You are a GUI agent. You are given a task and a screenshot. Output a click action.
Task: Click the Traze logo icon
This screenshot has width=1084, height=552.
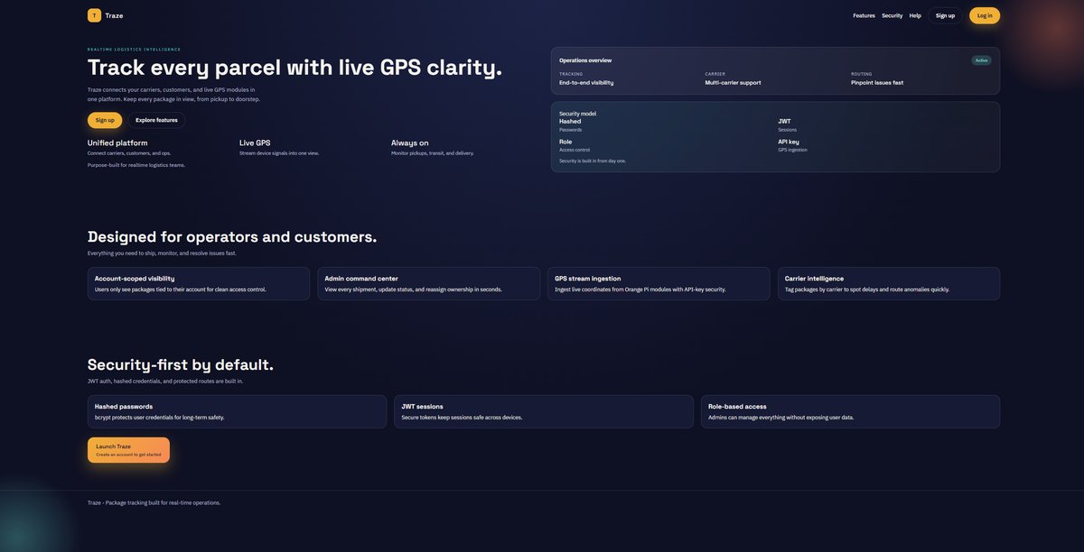tap(94, 15)
